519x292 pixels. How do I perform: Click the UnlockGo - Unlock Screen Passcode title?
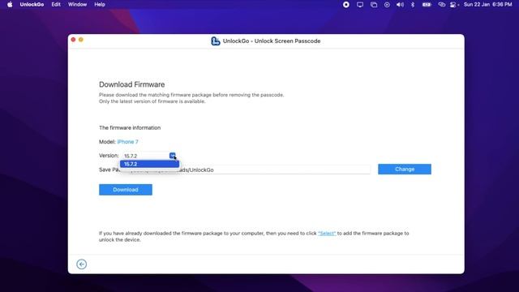coord(272,41)
